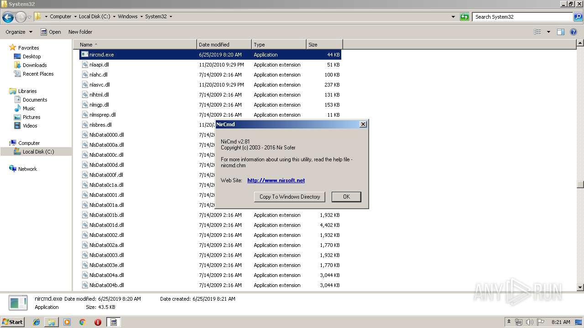The width and height of the screenshot is (584, 328).
Task: Click the Open toolbar button
Action: click(51, 32)
